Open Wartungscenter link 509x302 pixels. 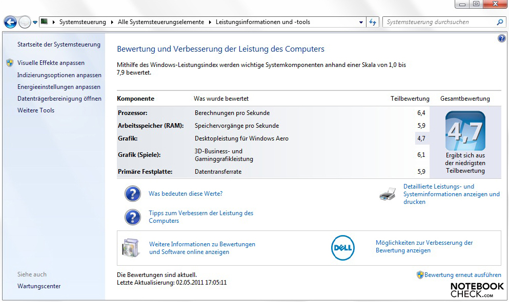pyautogui.click(x=39, y=286)
